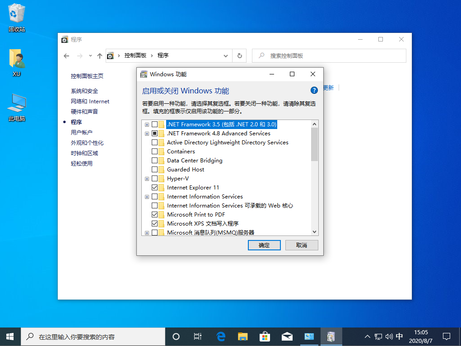Screen dimensions: 461x346
Task: Select 程序 in sidebar
Action: point(76,122)
